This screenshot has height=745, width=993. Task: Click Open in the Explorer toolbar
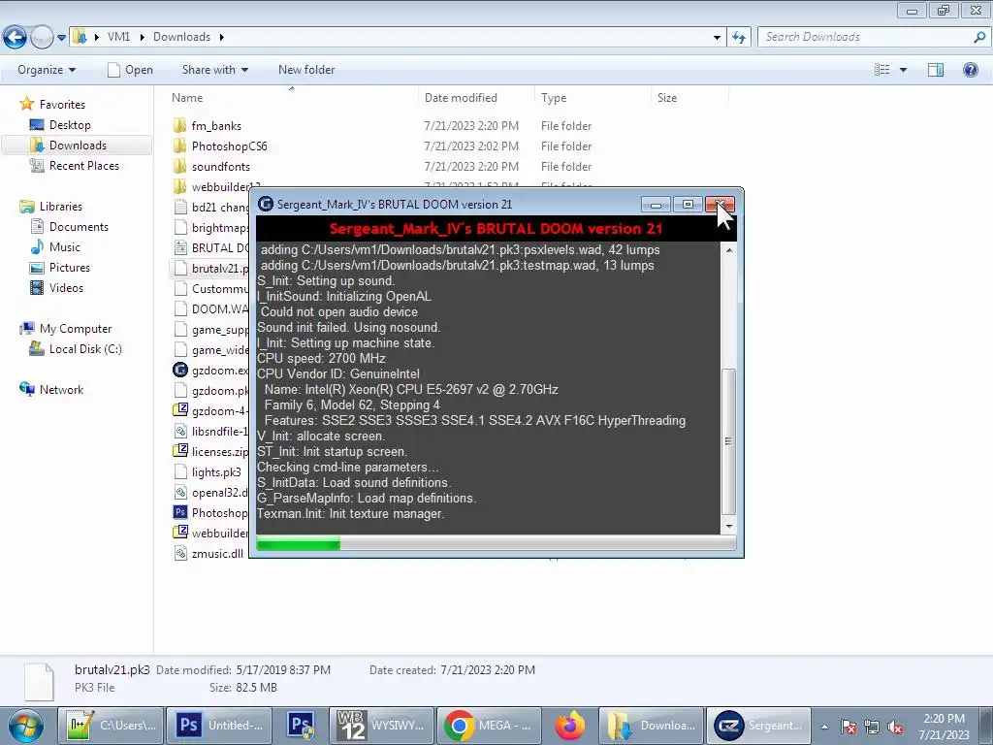(131, 70)
